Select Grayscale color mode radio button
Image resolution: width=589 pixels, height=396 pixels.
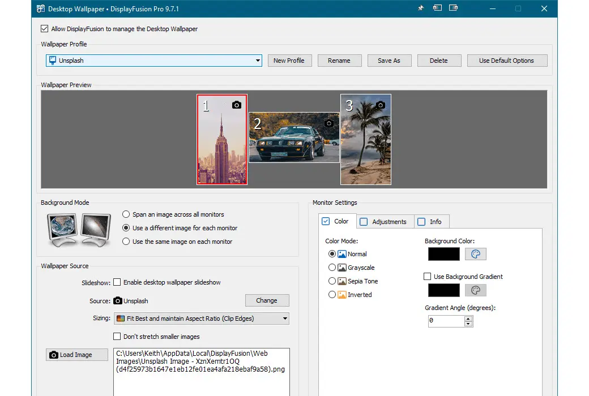(x=332, y=267)
